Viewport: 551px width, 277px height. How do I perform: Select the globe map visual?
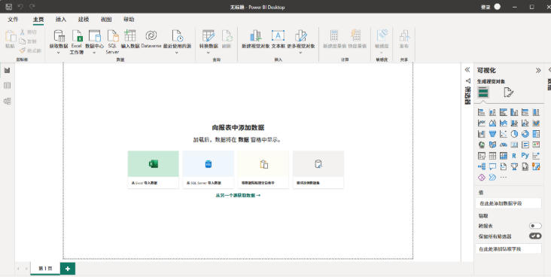click(482, 145)
